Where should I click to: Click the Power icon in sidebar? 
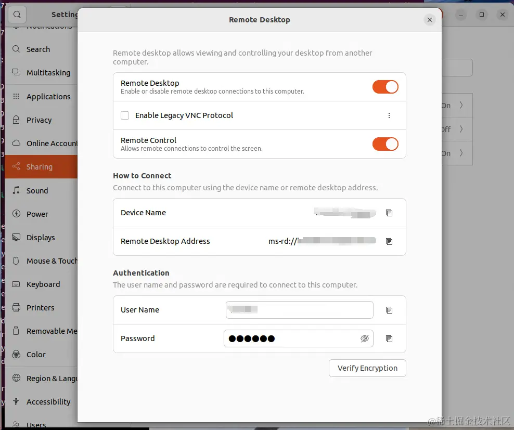(16, 214)
